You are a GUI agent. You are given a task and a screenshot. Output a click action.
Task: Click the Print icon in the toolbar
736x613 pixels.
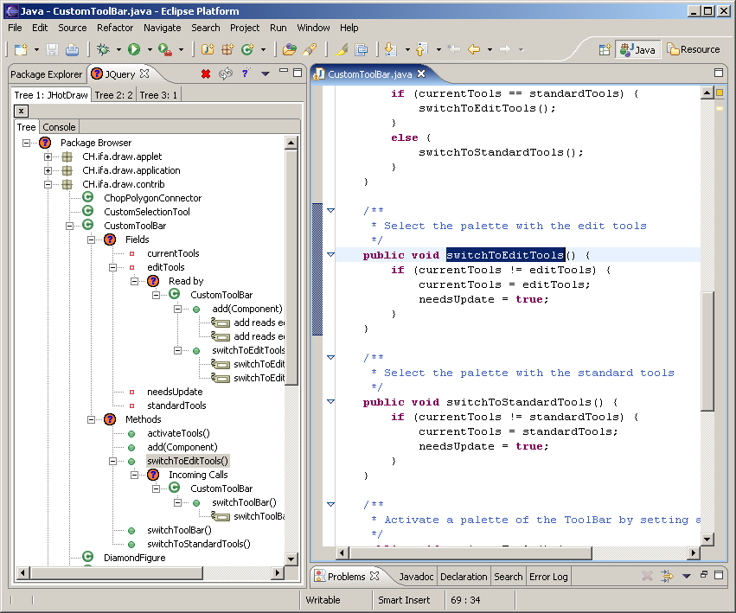click(x=72, y=49)
